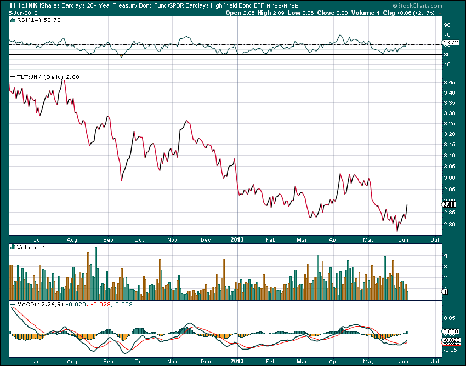Click the RSI(14) 53.72 panel label
The width and height of the screenshot is (466, 366).
[x=38, y=20]
